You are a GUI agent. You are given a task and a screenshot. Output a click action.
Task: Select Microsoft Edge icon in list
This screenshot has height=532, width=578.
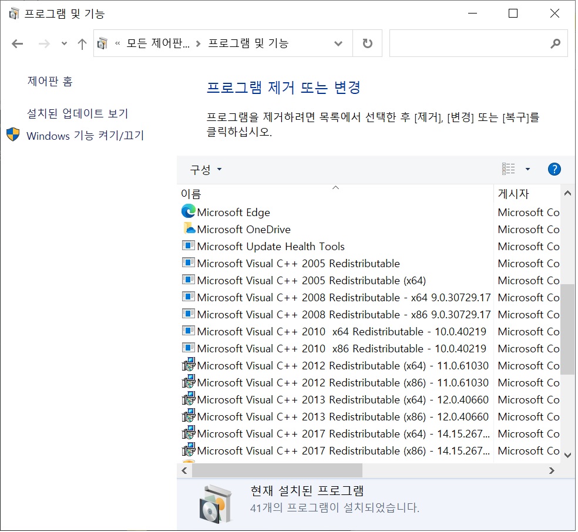[x=189, y=211]
